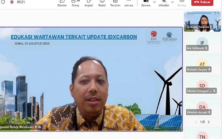Toggle the Kamera on or off
The width and height of the screenshot is (222, 139).
pos(146,3)
